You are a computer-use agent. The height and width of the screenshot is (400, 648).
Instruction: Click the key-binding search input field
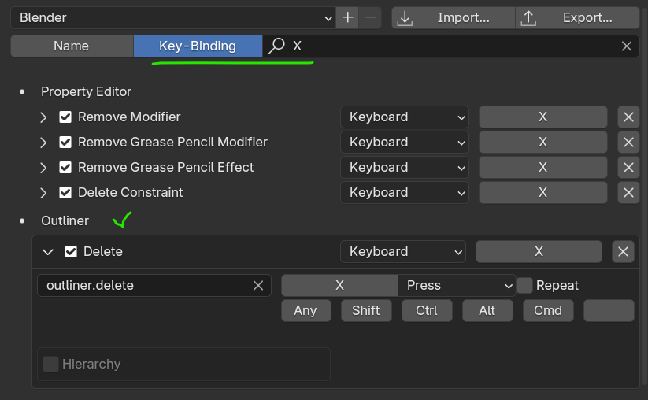tap(449, 46)
